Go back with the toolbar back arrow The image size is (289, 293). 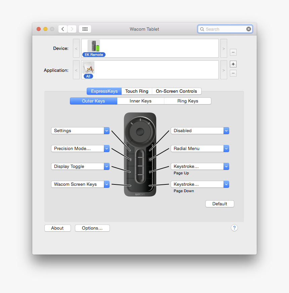(63, 29)
